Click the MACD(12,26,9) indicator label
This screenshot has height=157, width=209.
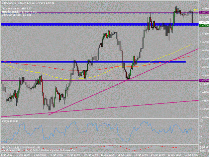coord(21,147)
